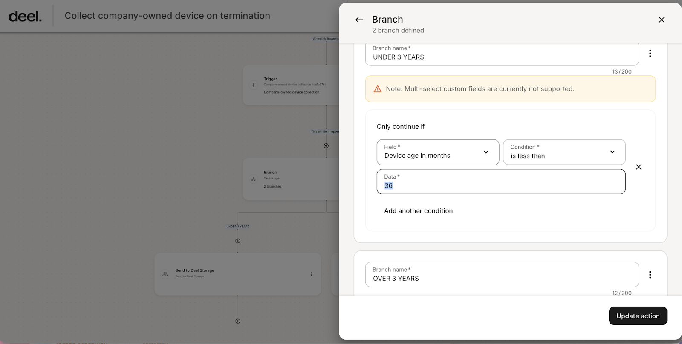Image resolution: width=682 pixels, height=344 pixels.
Task: Add a step below the UNDER 3 YEARS label
Action: point(238,241)
